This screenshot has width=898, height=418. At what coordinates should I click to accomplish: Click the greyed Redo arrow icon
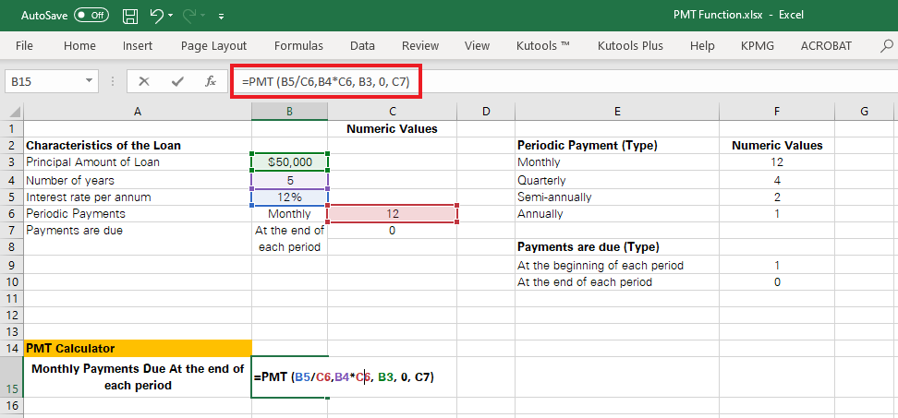(x=191, y=16)
